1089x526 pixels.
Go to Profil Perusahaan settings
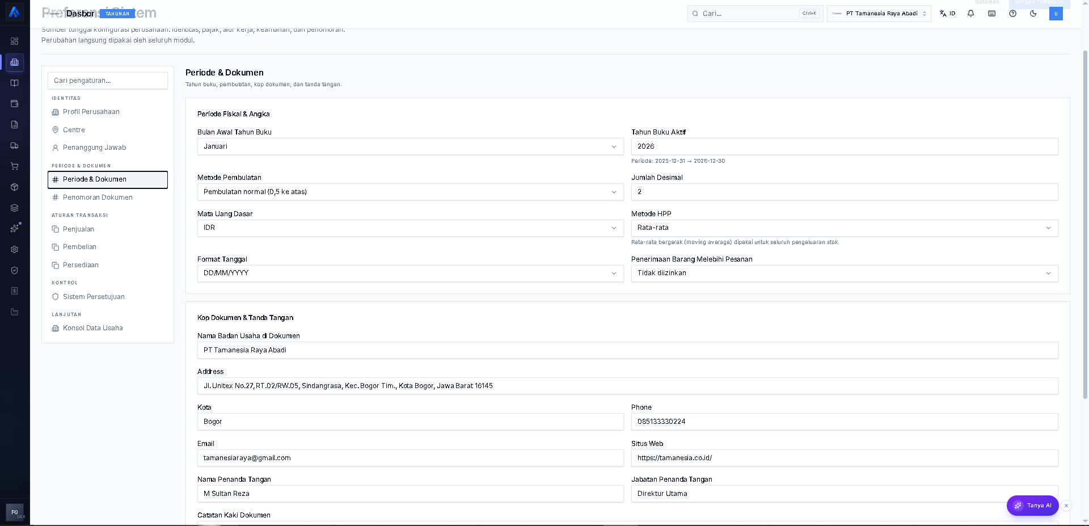coord(108,112)
